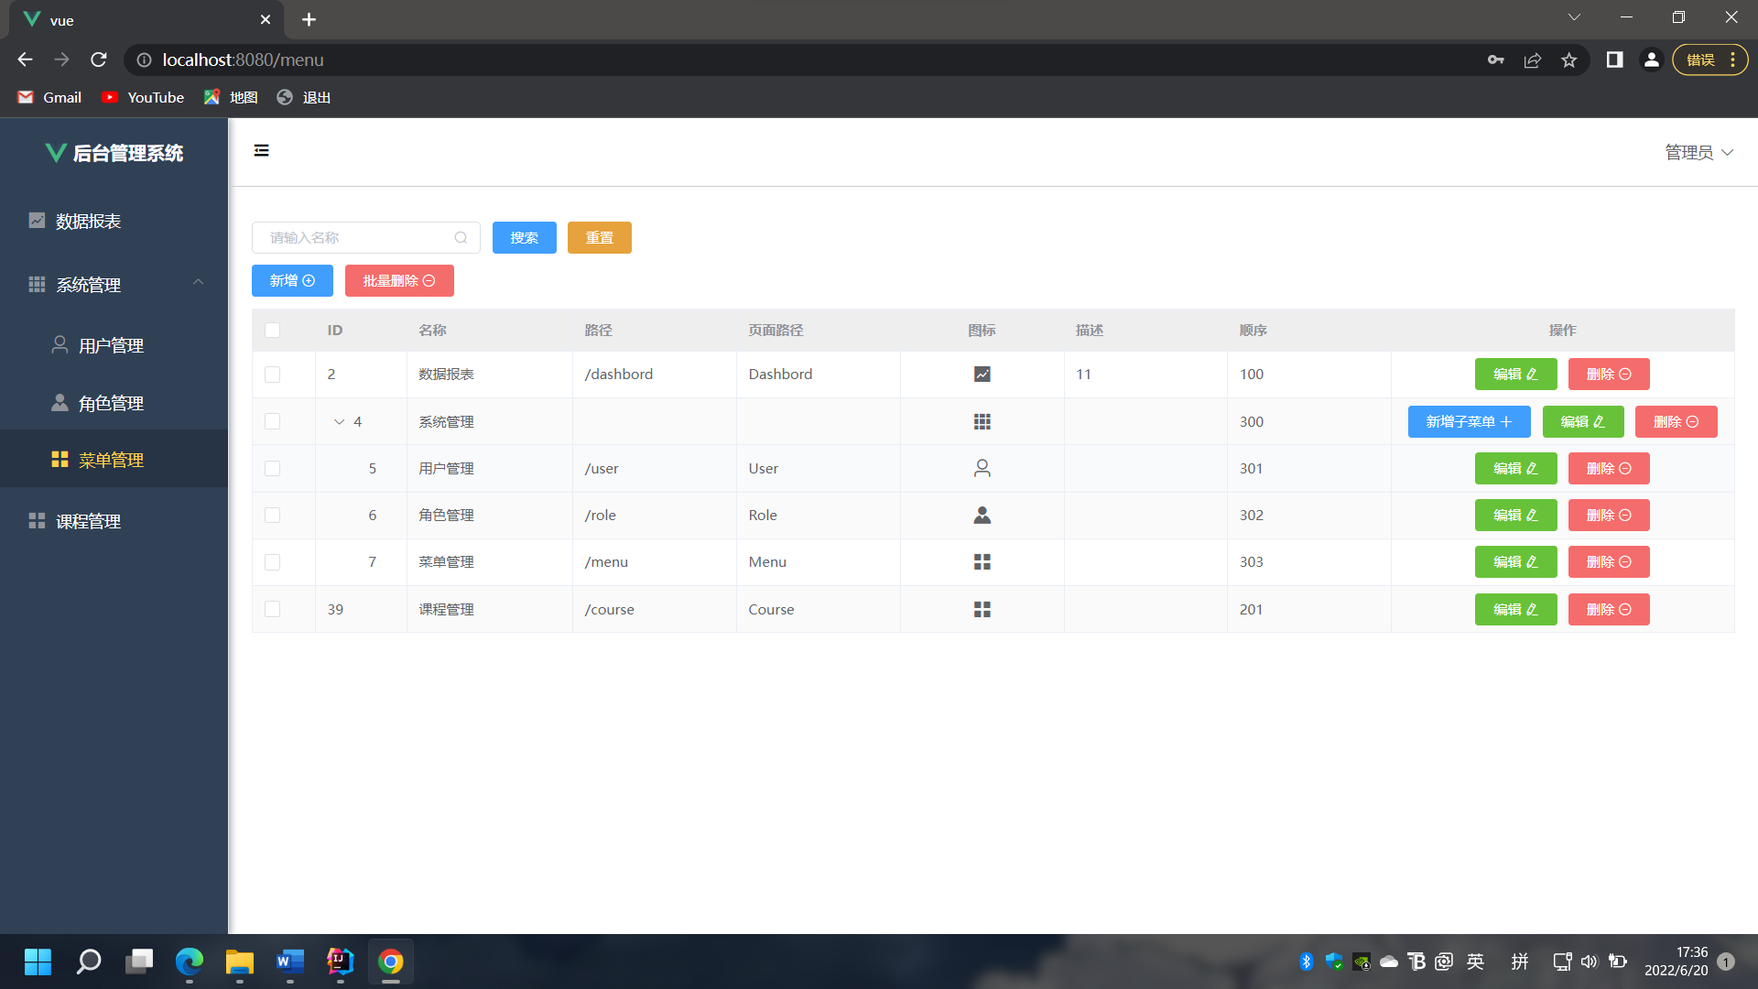Click the share page icon in address bar
Screen dimensions: 1758x989
(1532, 60)
